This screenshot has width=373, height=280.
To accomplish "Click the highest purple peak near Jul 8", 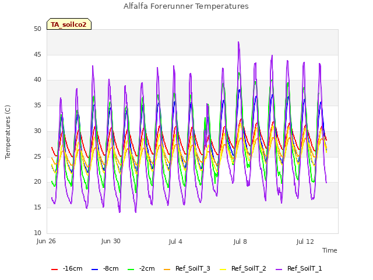I will [238, 43].
